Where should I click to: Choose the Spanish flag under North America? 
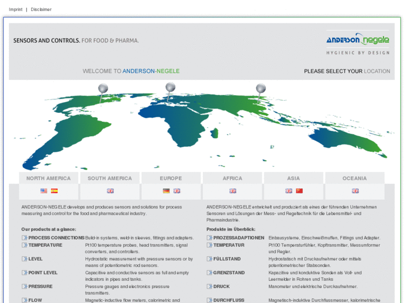pos(54,191)
